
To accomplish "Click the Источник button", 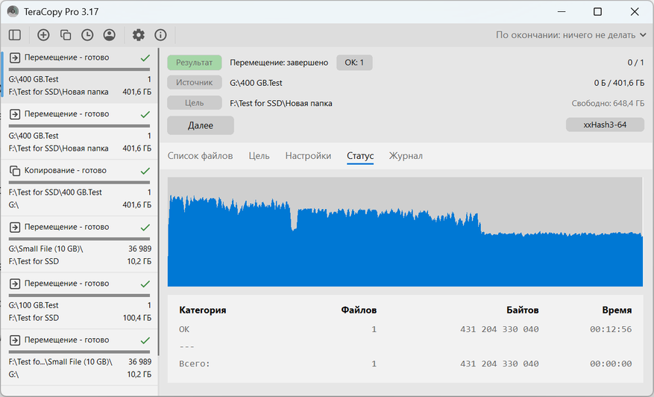I will tap(194, 83).
